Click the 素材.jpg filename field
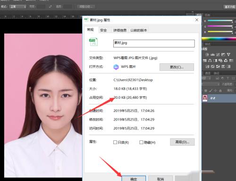The image size is (236, 181). click(x=154, y=43)
